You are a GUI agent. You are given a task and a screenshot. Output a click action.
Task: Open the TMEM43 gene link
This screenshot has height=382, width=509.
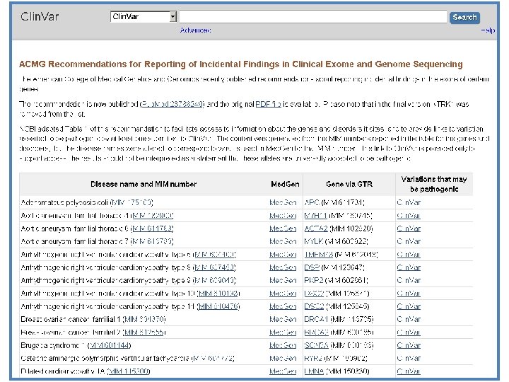(x=318, y=255)
